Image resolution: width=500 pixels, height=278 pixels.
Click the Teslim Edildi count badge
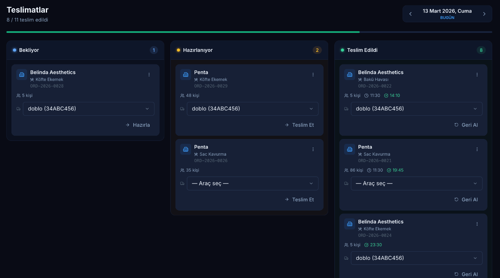coord(481,50)
